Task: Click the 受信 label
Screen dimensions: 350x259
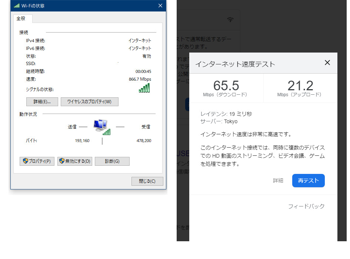Action: 146,127
